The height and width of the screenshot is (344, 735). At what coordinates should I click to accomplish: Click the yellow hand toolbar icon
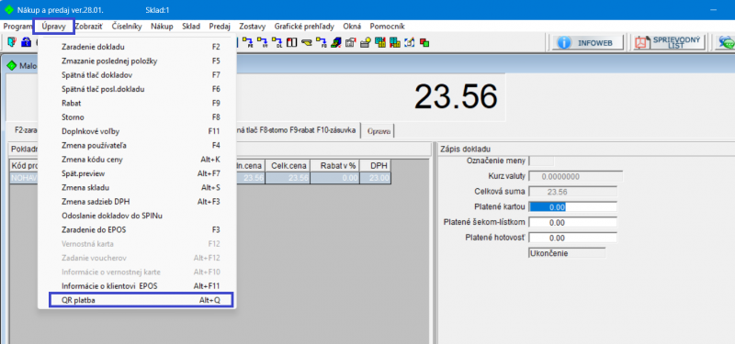coord(307,42)
